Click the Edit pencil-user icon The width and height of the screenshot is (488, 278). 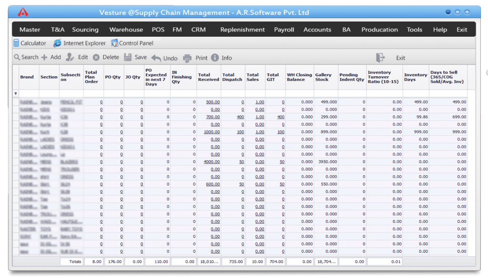(70, 57)
